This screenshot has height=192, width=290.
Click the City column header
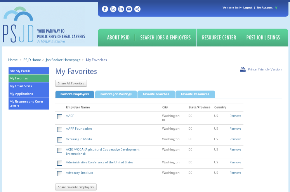coord(165,107)
